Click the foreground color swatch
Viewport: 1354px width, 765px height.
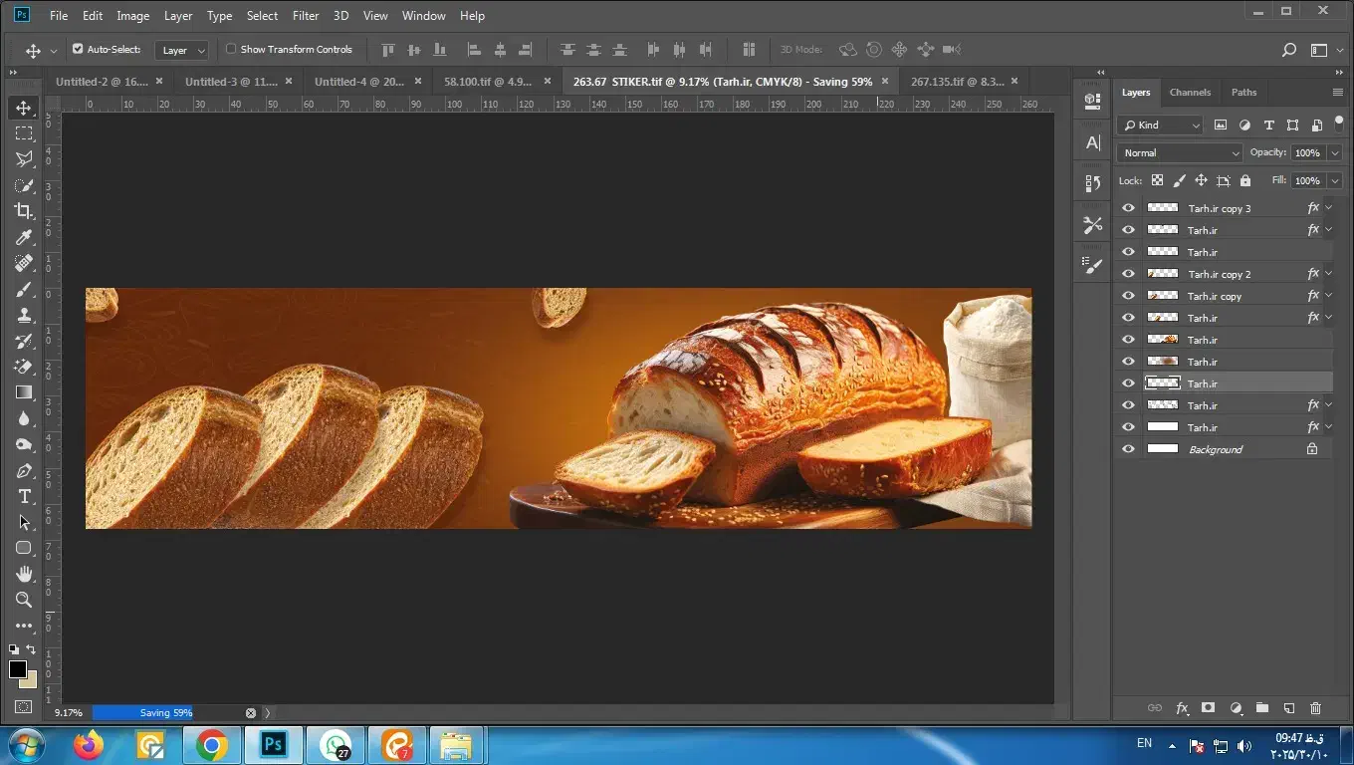point(18,669)
